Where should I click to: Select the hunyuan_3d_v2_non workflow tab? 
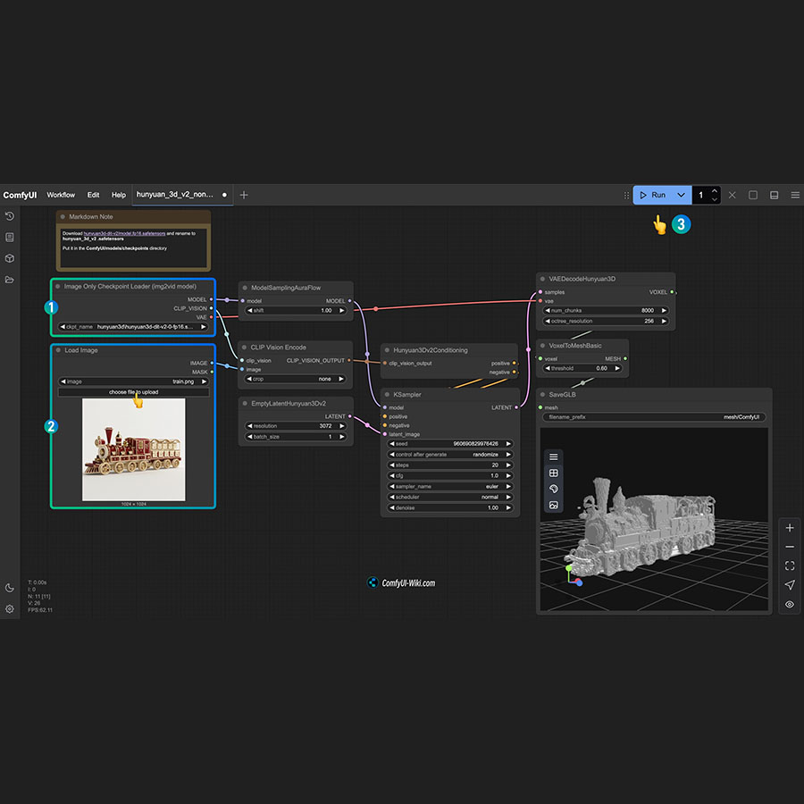click(x=177, y=195)
